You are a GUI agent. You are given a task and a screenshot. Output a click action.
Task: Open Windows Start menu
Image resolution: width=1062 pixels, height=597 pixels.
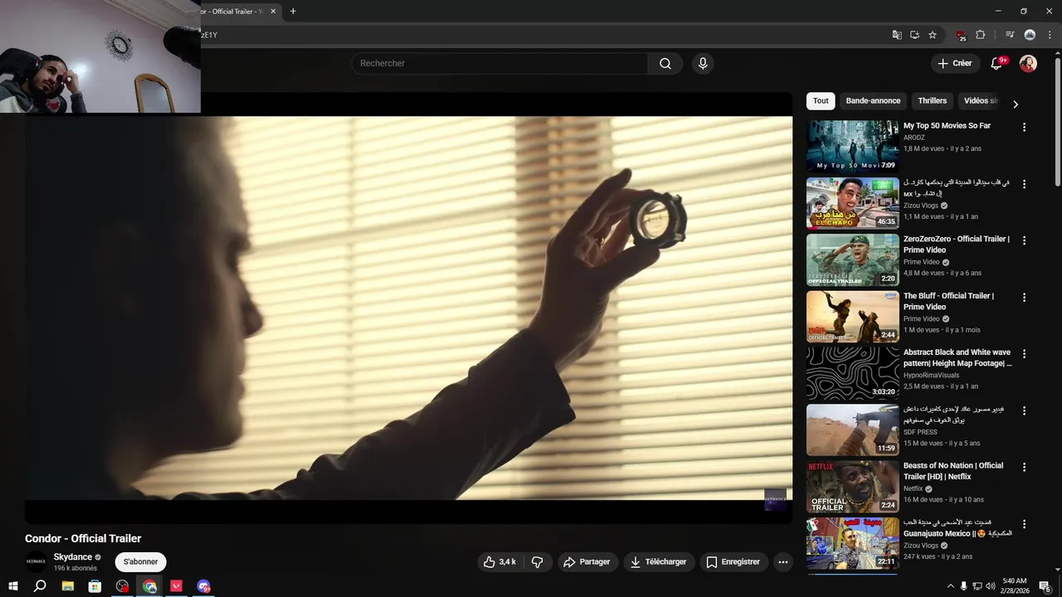[13, 586]
